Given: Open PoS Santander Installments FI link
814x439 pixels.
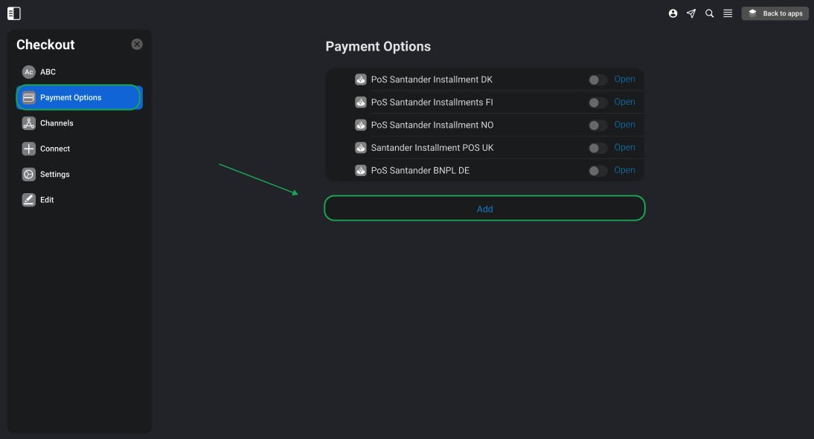Looking at the screenshot, I should click(x=624, y=102).
